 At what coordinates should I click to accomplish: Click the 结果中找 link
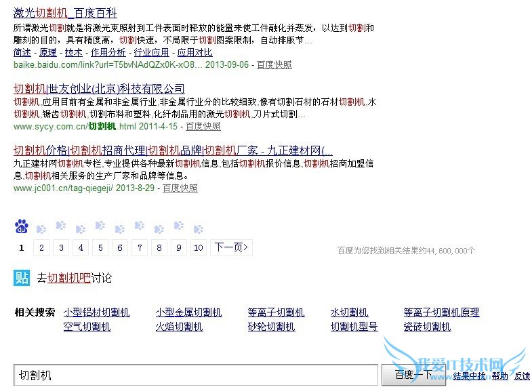[470, 376]
